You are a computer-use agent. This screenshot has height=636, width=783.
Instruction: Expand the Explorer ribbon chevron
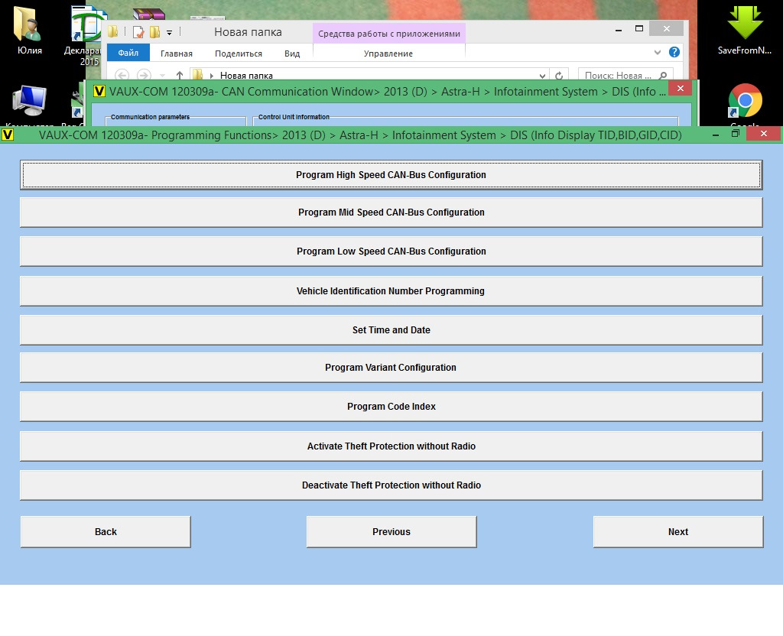click(x=657, y=52)
